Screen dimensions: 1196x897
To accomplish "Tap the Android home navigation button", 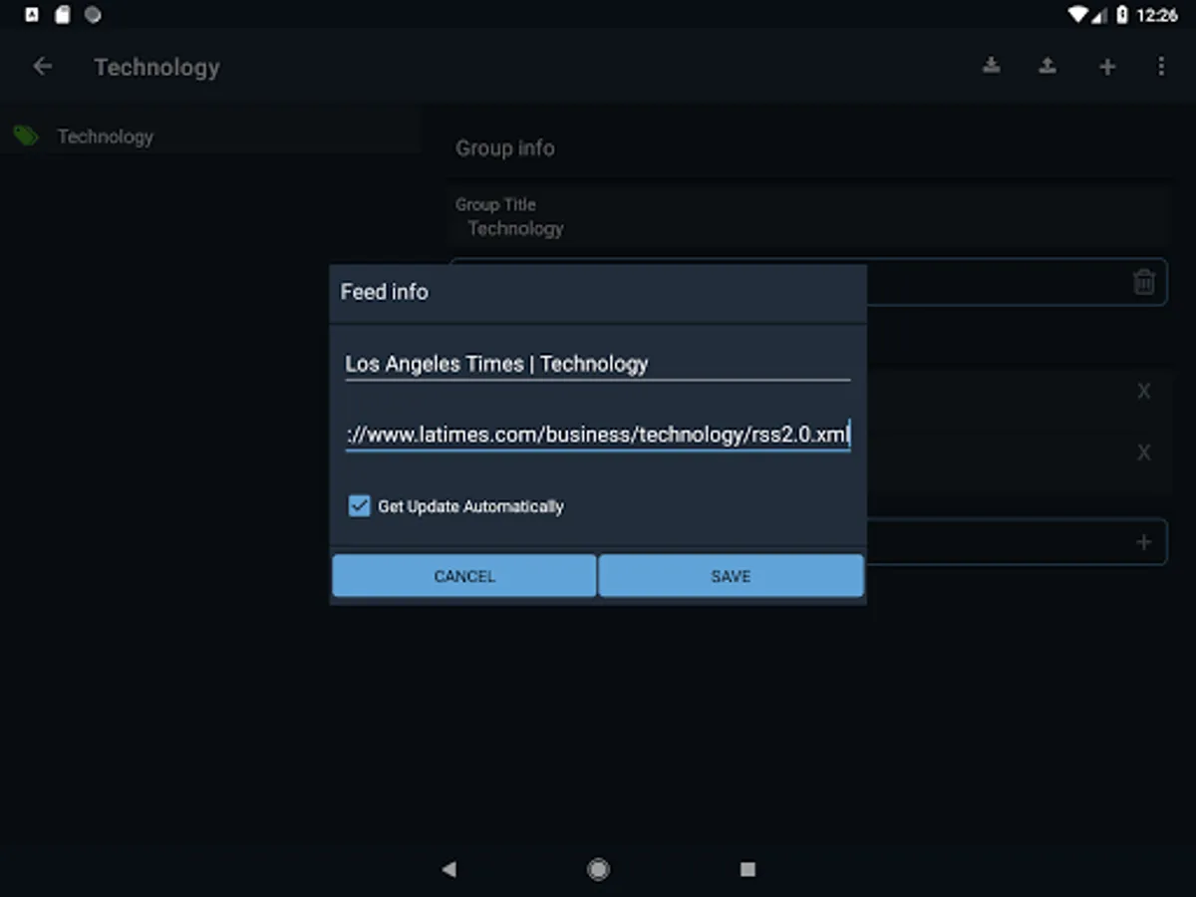I will point(598,869).
